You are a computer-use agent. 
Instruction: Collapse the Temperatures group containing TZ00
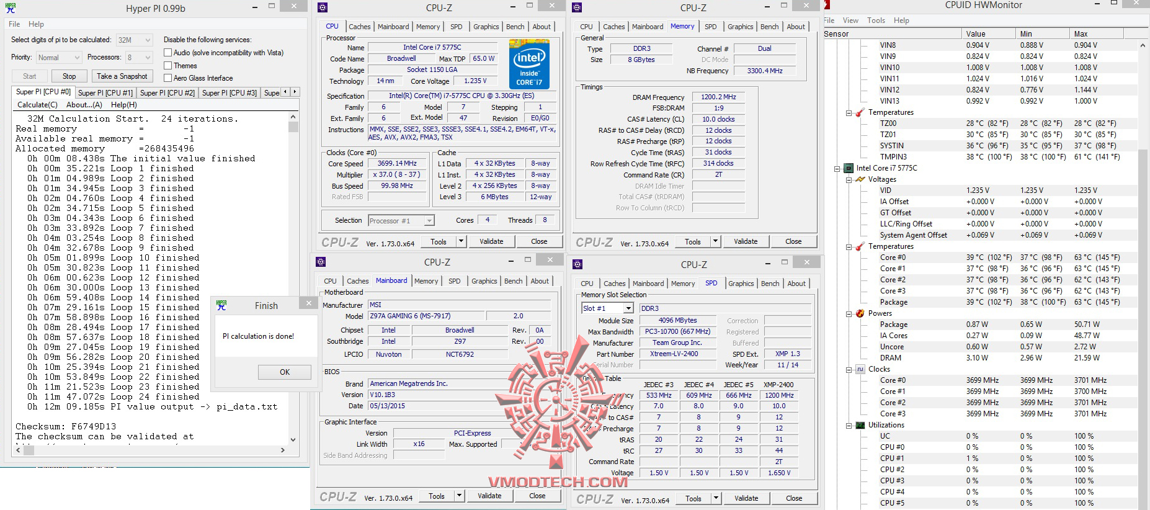coord(849,112)
